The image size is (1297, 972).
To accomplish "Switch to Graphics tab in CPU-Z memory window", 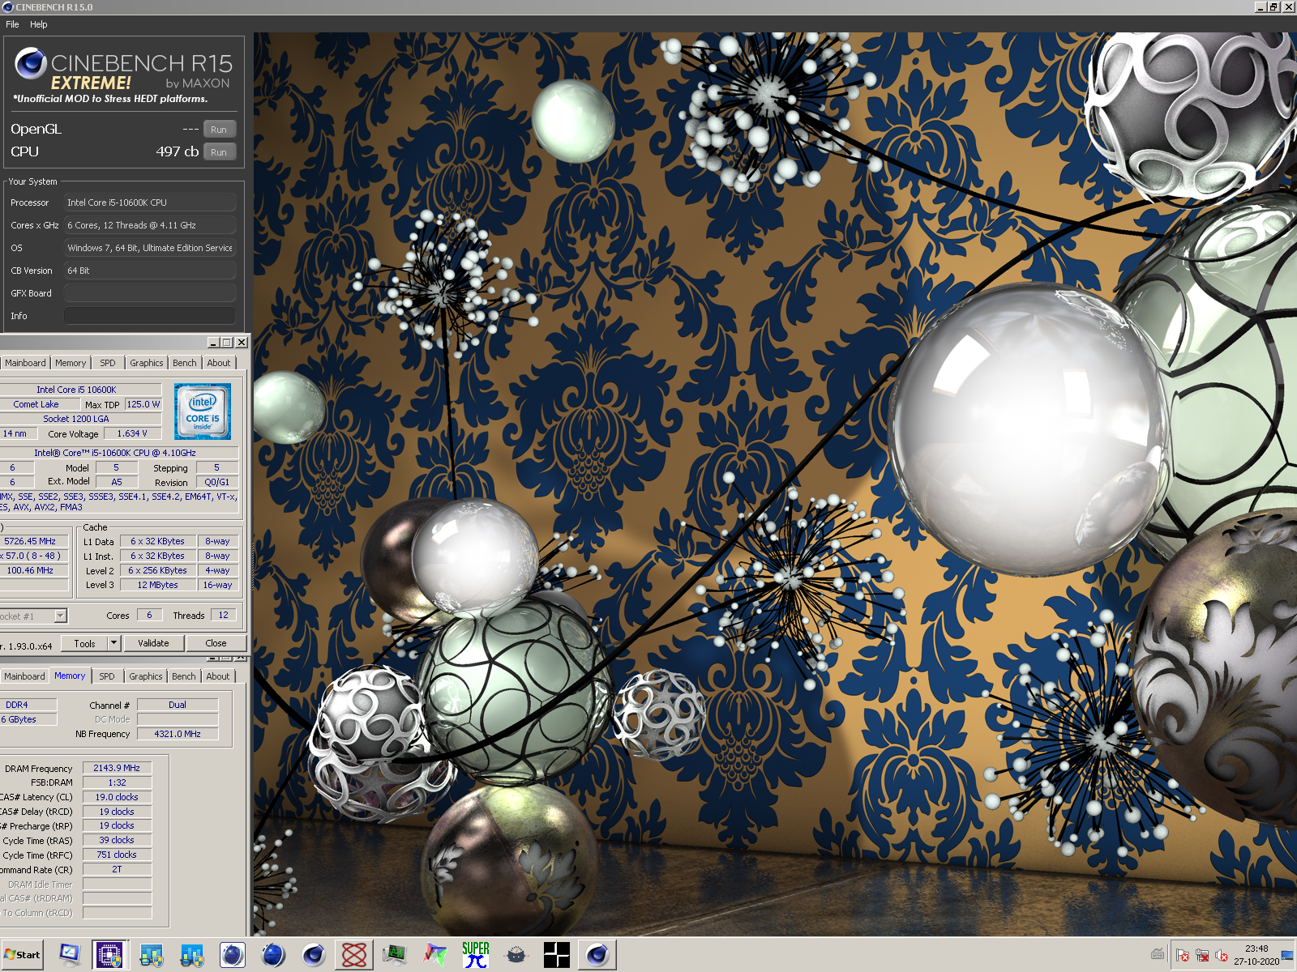I will pyautogui.click(x=146, y=676).
